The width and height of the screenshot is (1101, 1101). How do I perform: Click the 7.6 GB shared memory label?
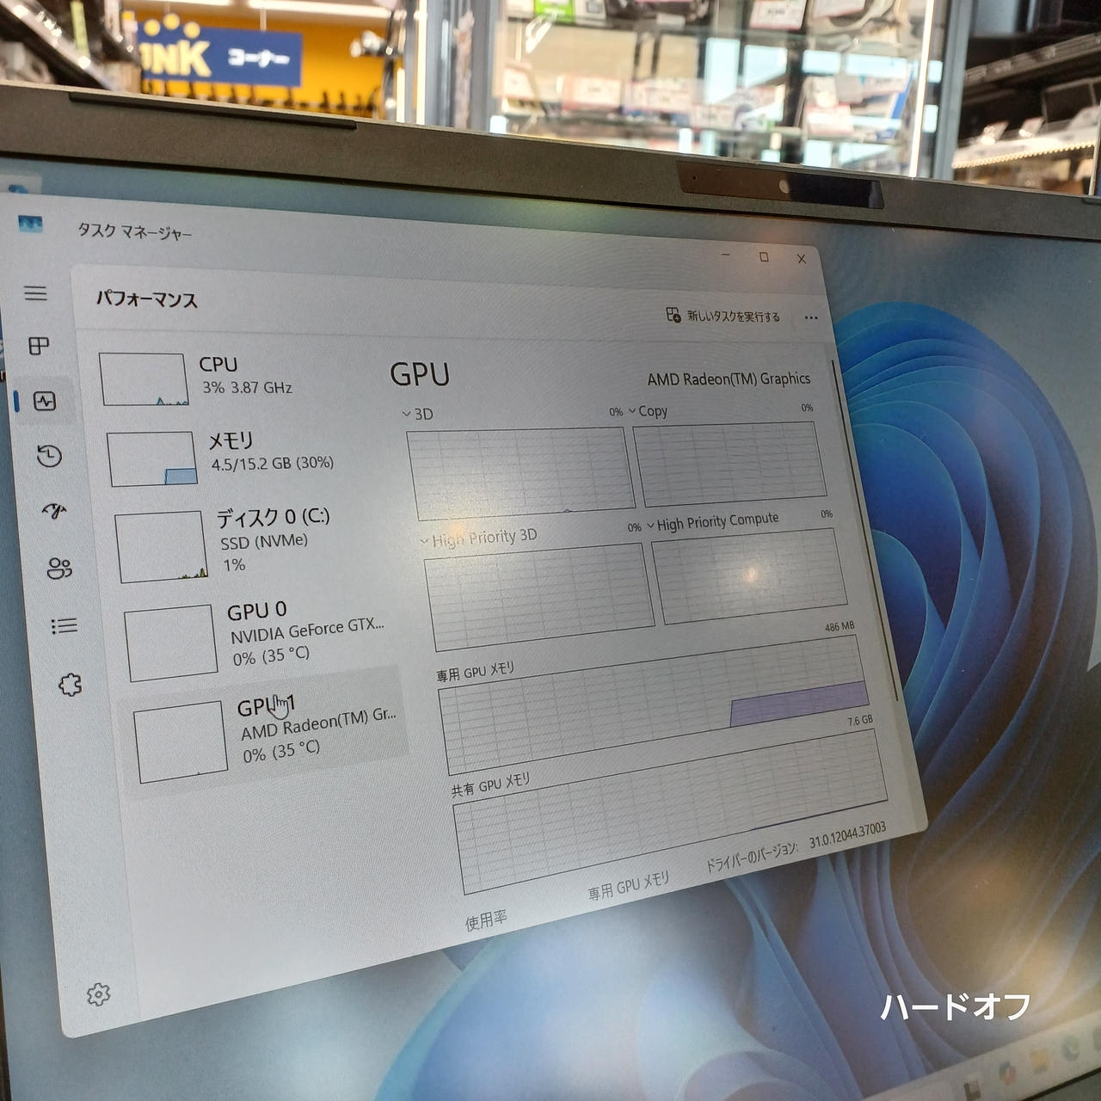[860, 721]
